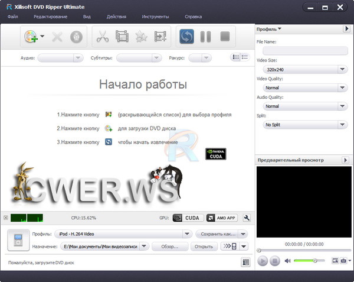Start ripping with the blue convert button
This screenshot has width=354, height=282.
pos(187,37)
